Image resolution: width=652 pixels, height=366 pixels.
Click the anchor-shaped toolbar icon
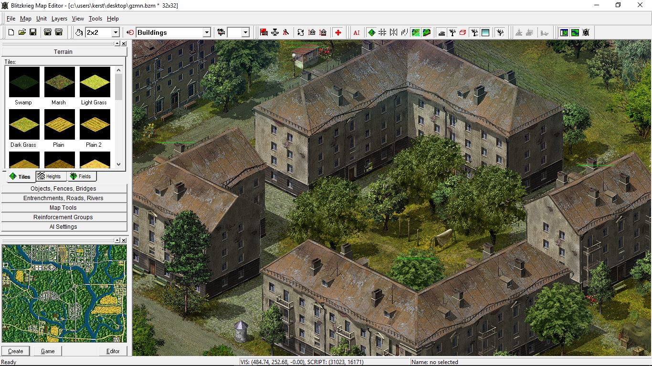tap(275, 32)
